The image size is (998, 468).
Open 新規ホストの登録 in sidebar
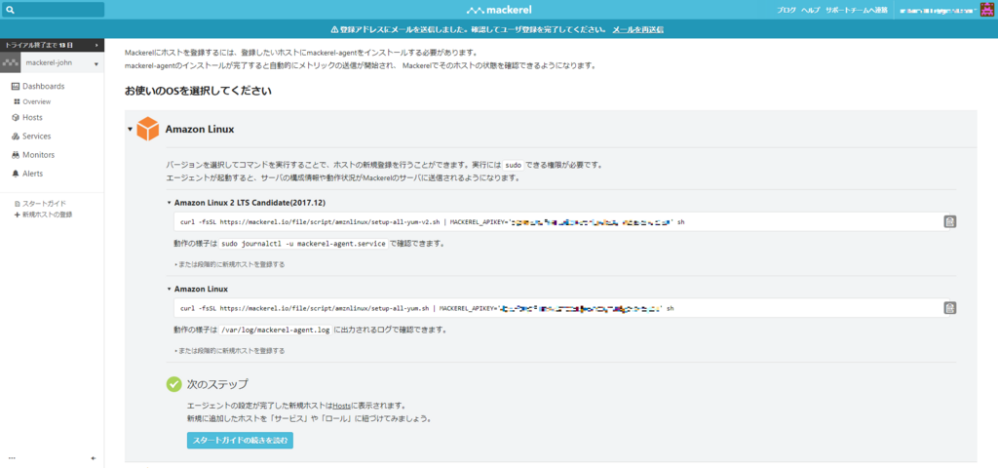pyautogui.click(x=47, y=214)
